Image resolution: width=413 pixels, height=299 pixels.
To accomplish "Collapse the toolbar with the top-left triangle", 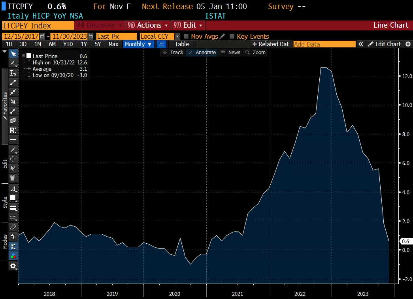I will 4,52.
